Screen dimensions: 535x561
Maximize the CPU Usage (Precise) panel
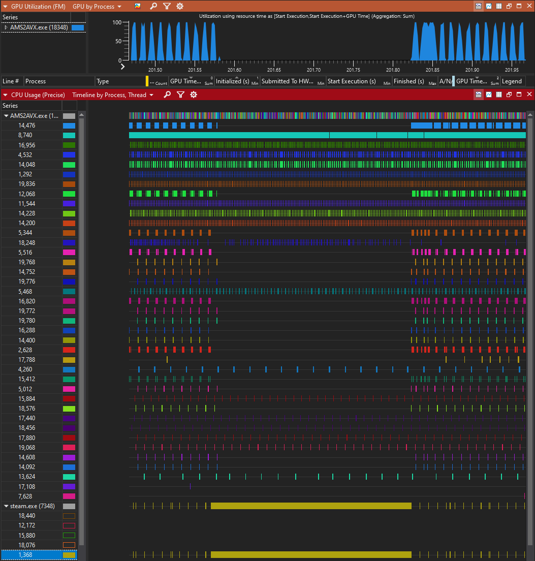[x=519, y=95]
